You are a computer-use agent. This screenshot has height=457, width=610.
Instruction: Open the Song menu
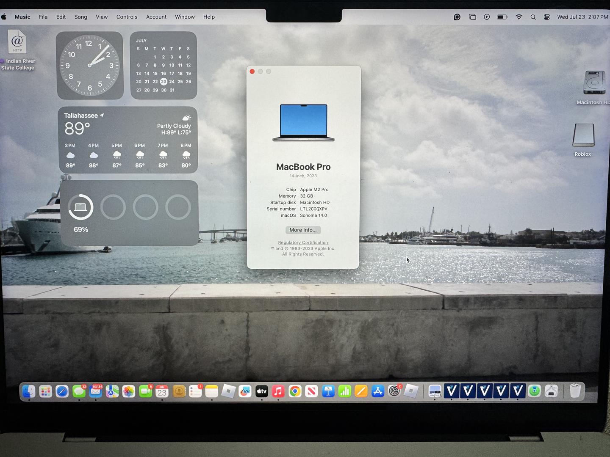[x=80, y=17]
